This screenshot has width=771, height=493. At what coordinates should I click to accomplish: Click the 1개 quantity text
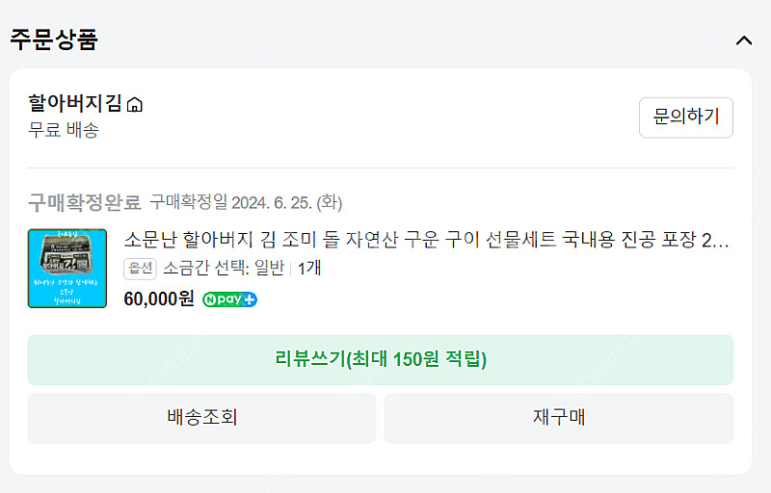(x=309, y=269)
